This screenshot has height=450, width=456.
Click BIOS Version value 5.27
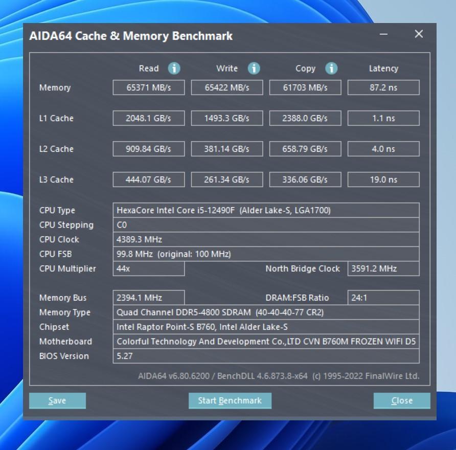coord(266,356)
